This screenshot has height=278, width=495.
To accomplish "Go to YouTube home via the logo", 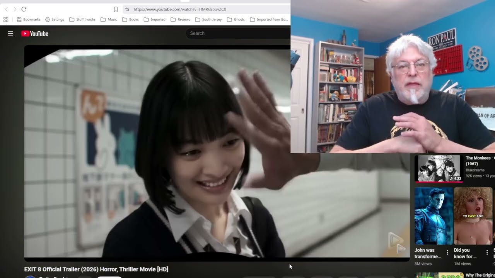I will click(35, 34).
